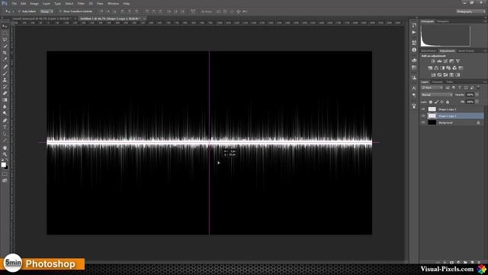Select the Hand tool
The width and height of the screenshot is (488, 275).
point(5,147)
